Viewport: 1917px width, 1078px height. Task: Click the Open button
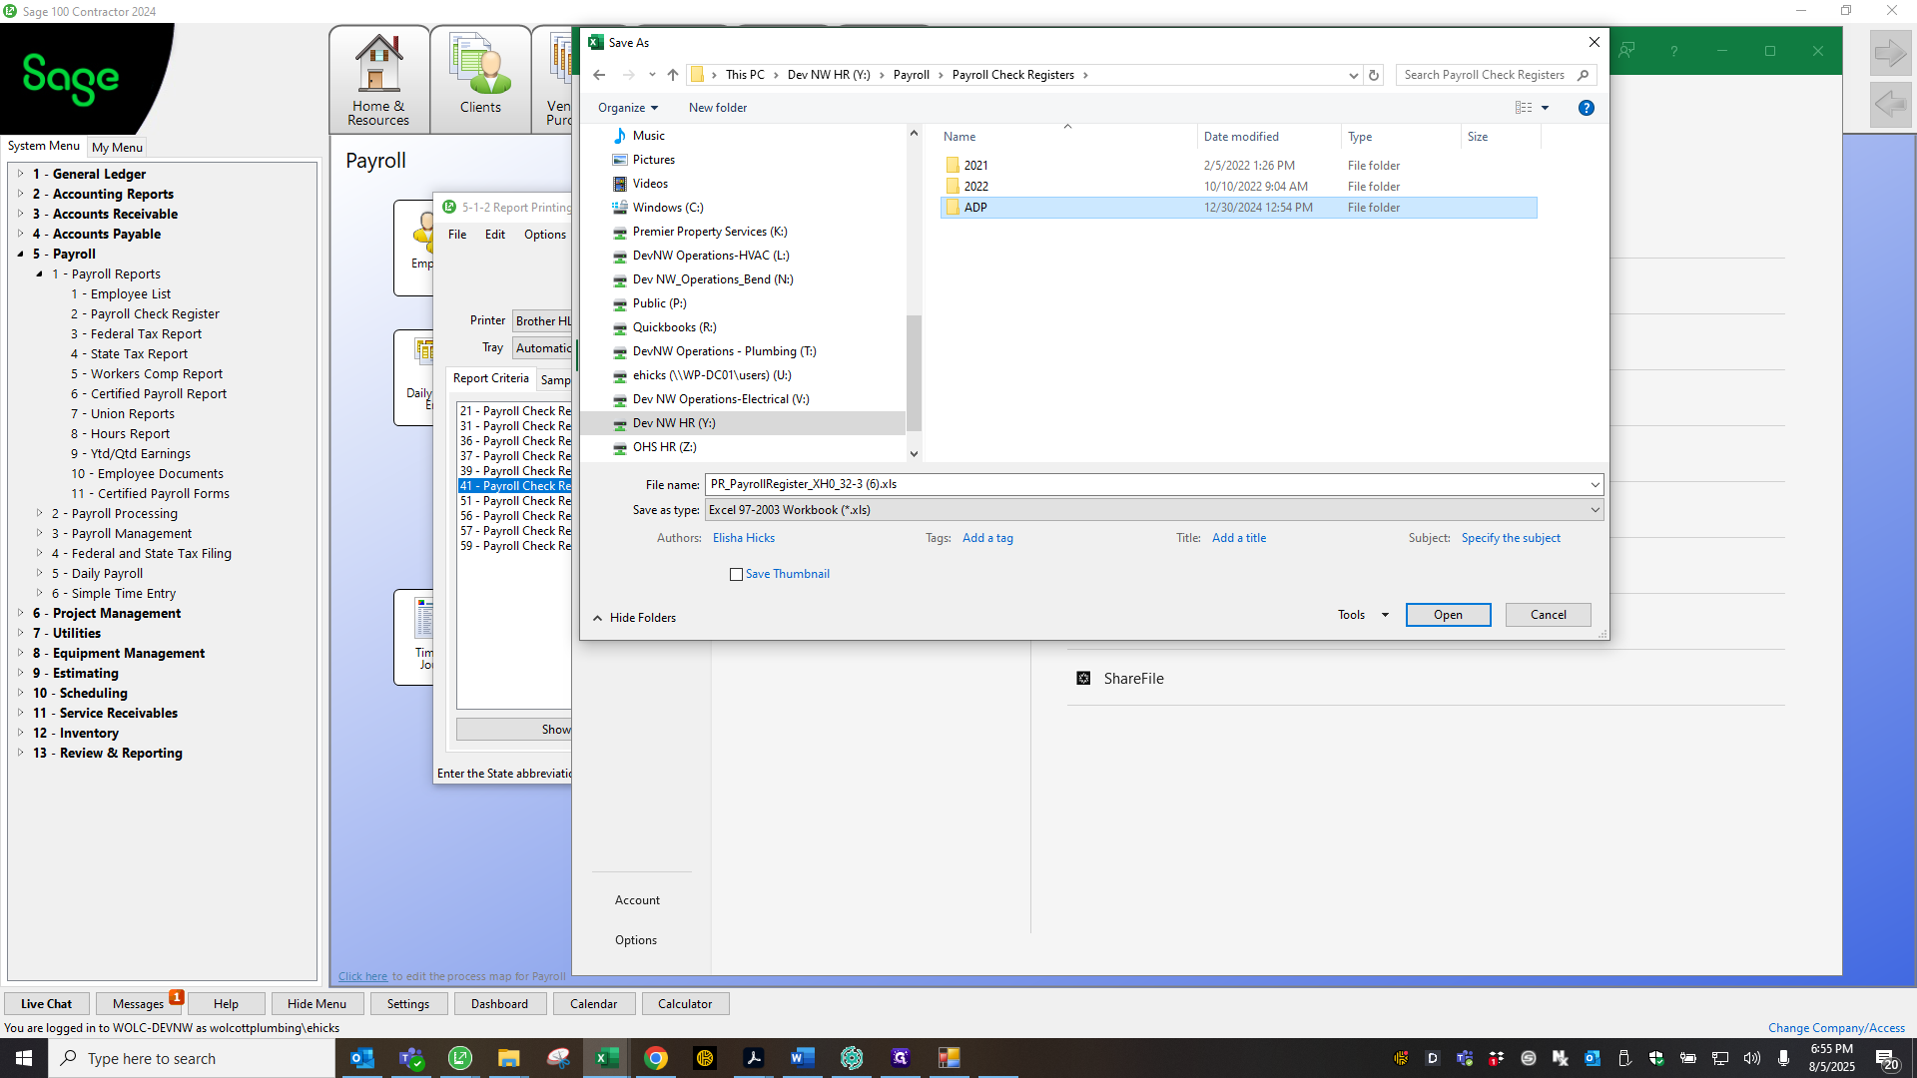pyautogui.click(x=1448, y=615)
